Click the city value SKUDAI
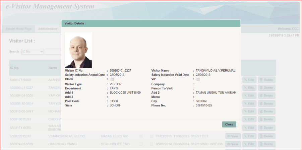The image size is (302, 150). click(201, 101)
